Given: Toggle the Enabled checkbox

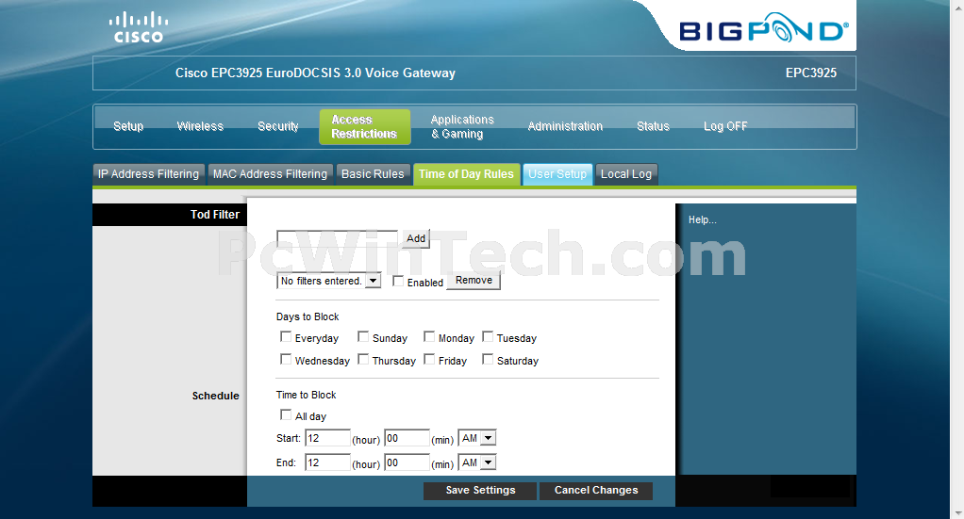Looking at the screenshot, I should click(398, 282).
